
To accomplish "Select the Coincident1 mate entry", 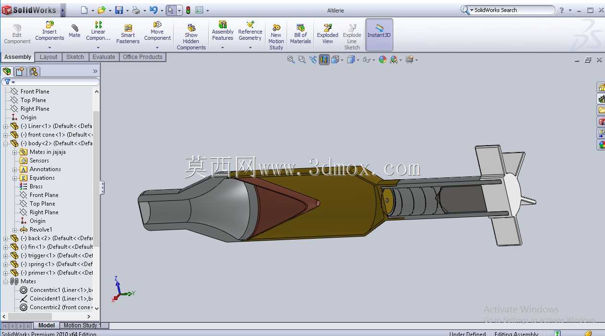I will [56, 299].
